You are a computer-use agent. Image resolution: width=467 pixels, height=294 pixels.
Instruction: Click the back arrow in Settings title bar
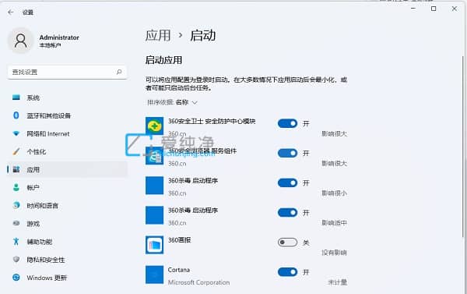pyautogui.click(x=11, y=12)
